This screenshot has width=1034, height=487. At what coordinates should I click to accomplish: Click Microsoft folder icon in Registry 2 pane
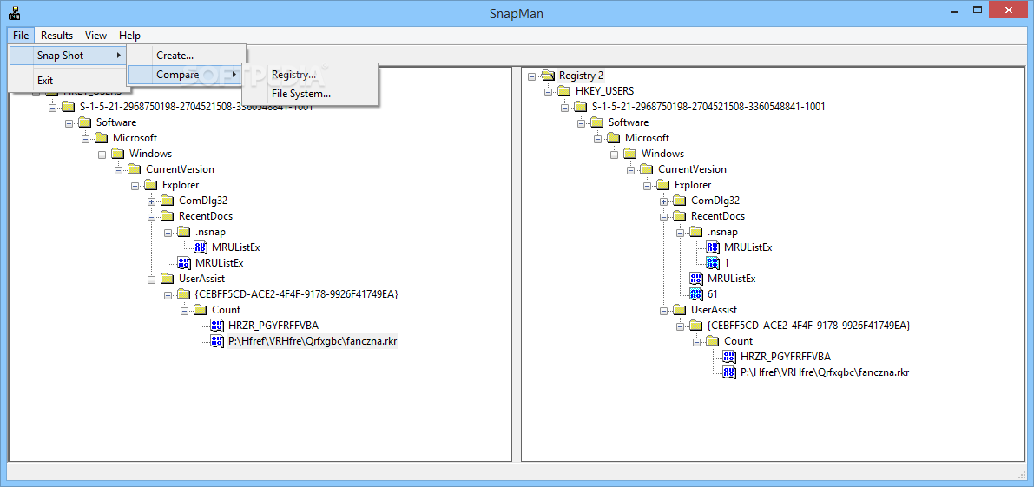click(614, 138)
